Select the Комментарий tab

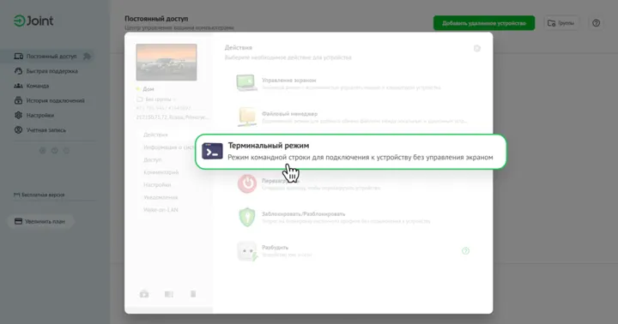click(161, 172)
